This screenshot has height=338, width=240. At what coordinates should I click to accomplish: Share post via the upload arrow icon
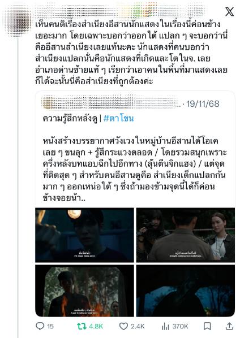pyautogui.click(x=229, y=326)
